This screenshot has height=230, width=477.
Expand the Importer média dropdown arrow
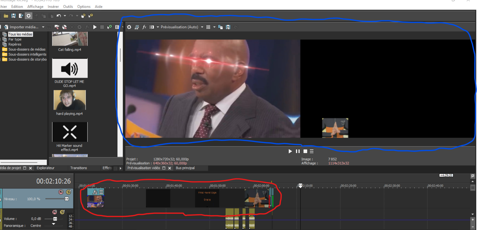point(43,27)
